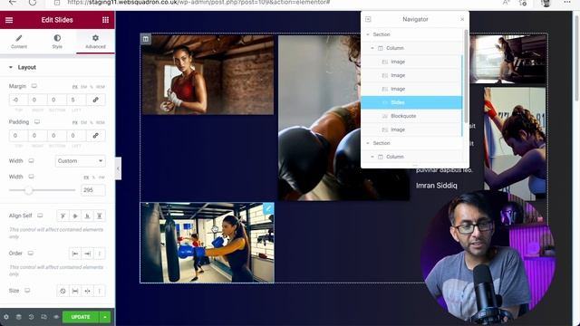
Task: Select Size none option
Action: 63,292
